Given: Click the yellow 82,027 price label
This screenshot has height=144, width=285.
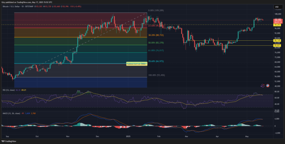Looking at the screenshot, I should point(277,45).
